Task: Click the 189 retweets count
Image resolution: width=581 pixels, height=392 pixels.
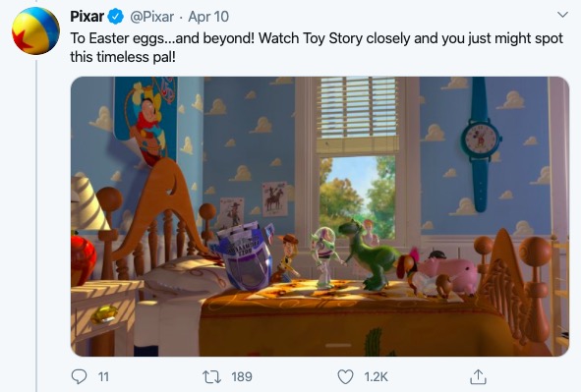Action: [x=242, y=377]
